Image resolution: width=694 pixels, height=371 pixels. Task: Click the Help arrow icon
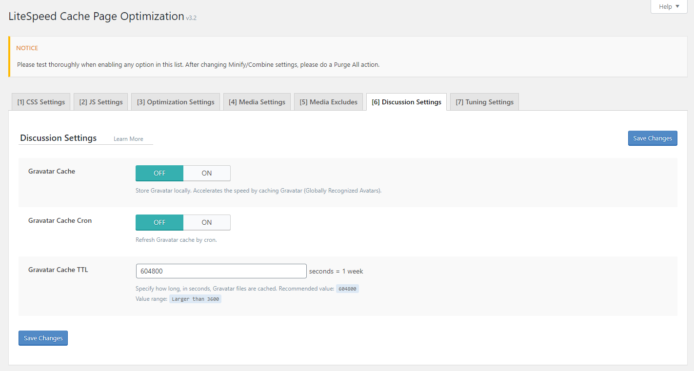(x=677, y=7)
